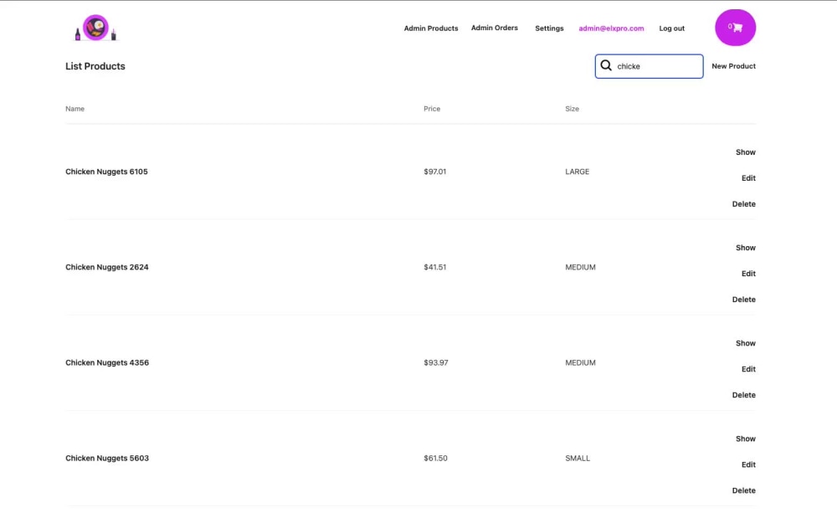Select the Chicken Nuggets 6105 name
Viewport: 837px width, 518px height.
(106, 172)
